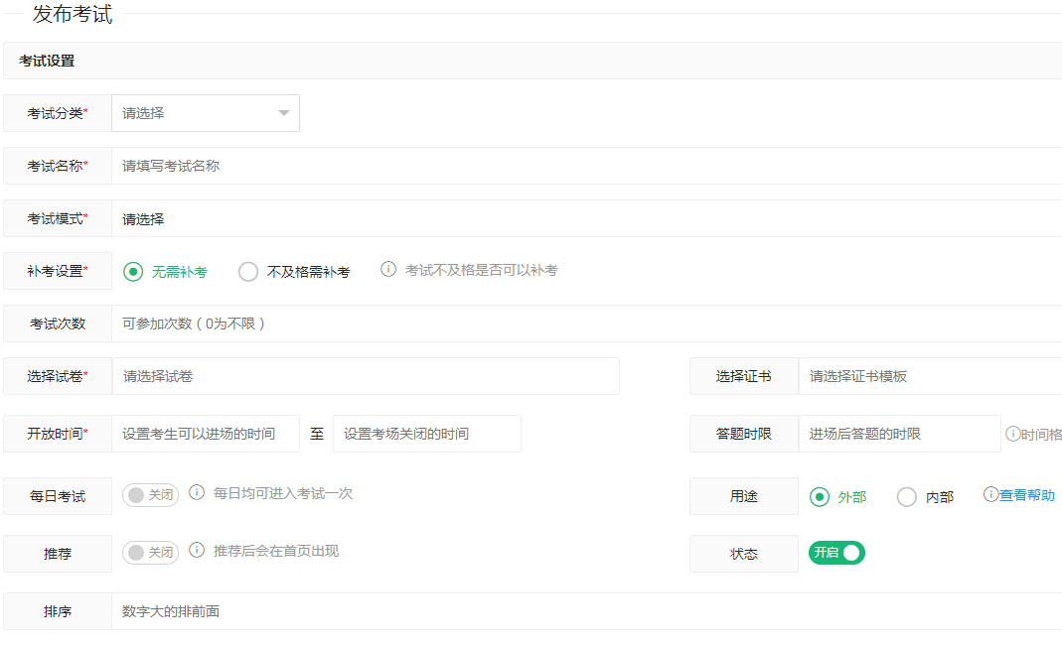The height and width of the screenshot is (649, 1062).
Task: Click info icon beside 每日均可进入考试一次
Action: pos(197,493)
